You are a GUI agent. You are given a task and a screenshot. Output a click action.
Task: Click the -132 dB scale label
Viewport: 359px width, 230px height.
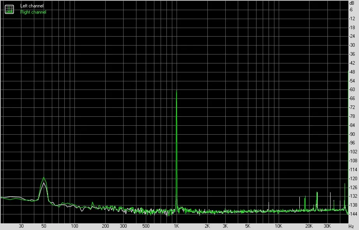coord(353,196)
